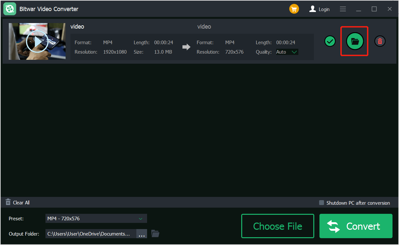
Task: Click the Output Folder label
Action: [24, 234]
